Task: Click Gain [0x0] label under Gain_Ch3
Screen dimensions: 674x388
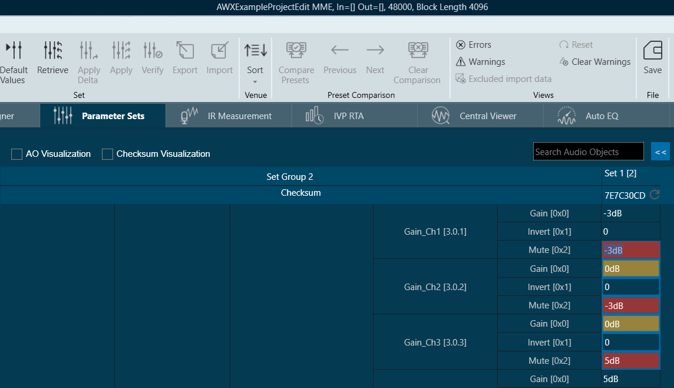Action: (549, 324)
